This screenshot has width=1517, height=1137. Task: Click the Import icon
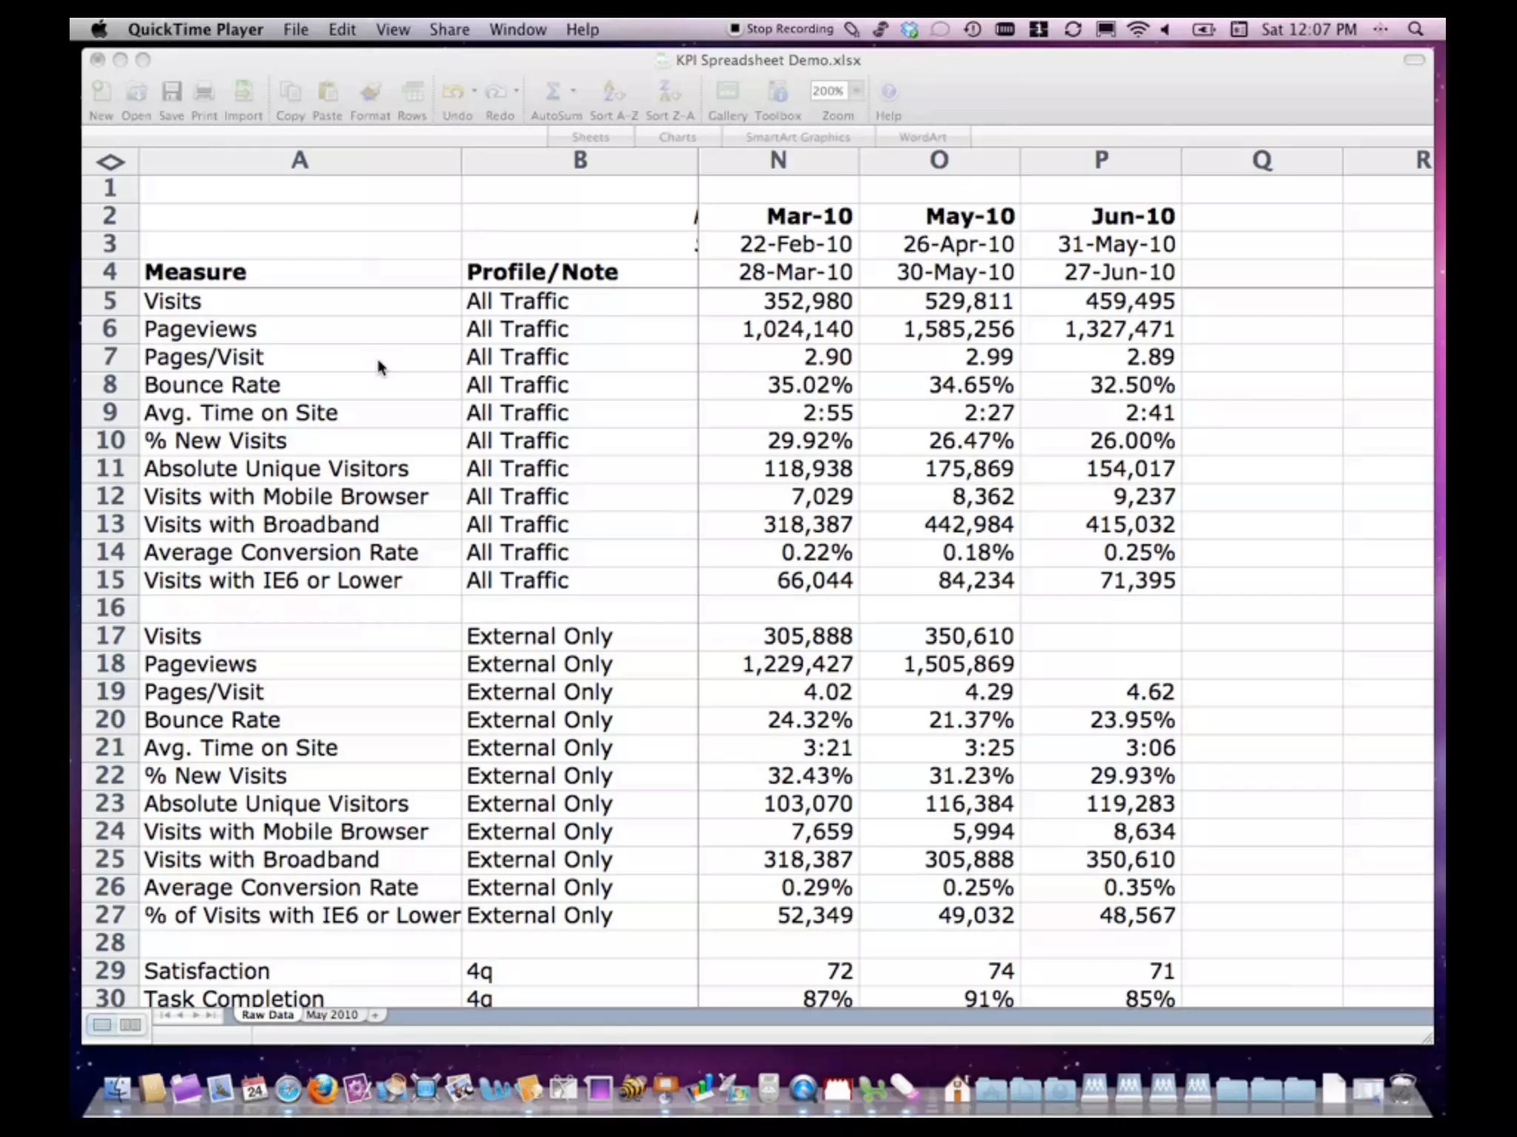(243, 92)
